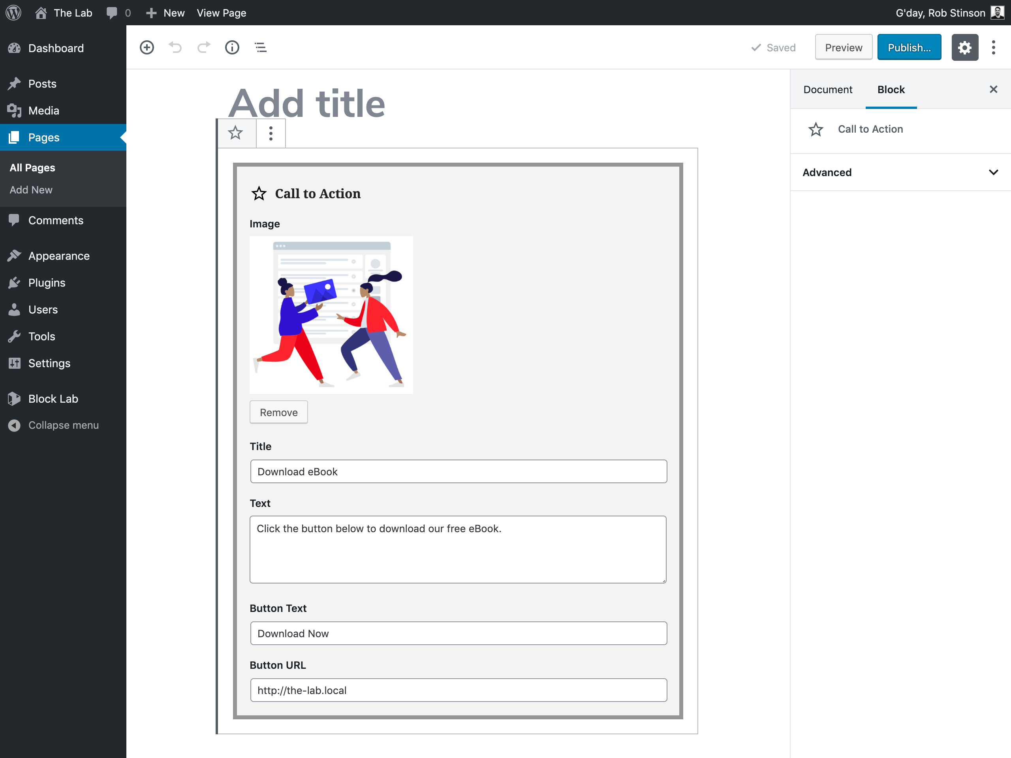This screenshot has width=1011, height=758.
Task: Open the Pages menu
Action: tap(63, 137)
